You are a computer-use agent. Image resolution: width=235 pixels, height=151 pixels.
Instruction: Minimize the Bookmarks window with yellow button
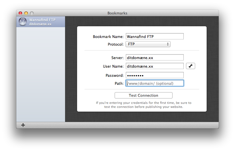click(26, 13)
